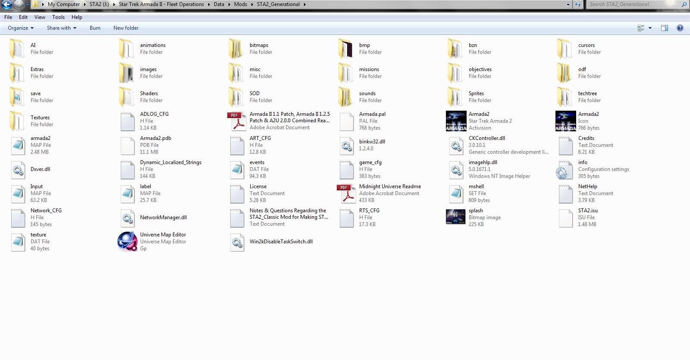This screenshot has height=360, width=690.
Task: Select the CKController.dll file icon
Action: pos(456,145)
